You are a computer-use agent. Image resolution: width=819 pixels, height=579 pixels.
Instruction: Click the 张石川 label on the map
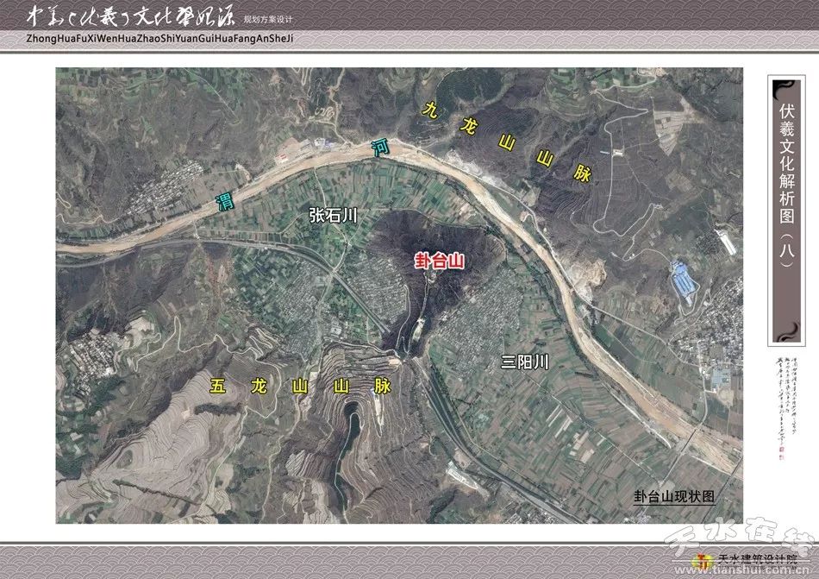(x=333, y=215)
